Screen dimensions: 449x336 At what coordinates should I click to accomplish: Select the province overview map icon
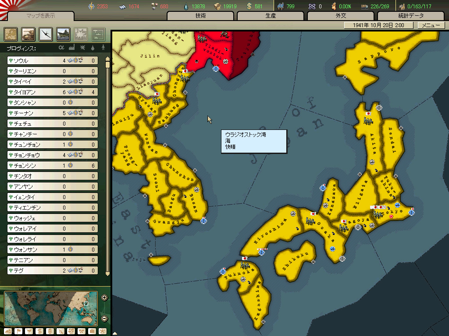click(11, 34)
